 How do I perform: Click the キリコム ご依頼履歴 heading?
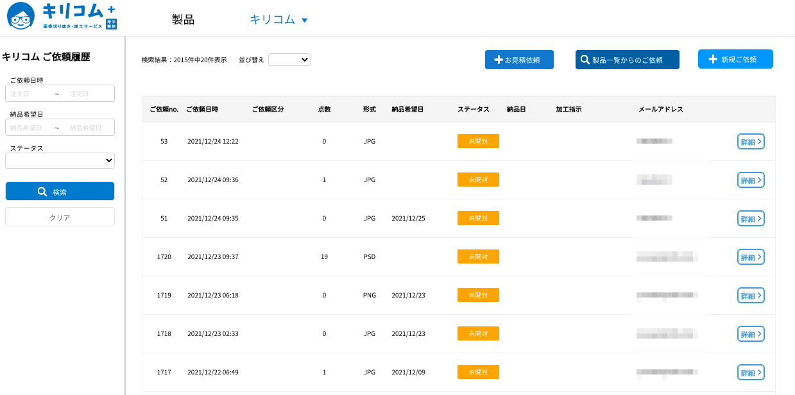(x=46, y=56)
